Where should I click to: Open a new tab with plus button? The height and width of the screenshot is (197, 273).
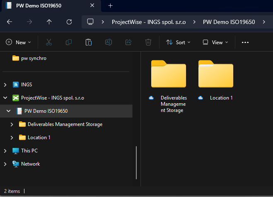(110, 6)
